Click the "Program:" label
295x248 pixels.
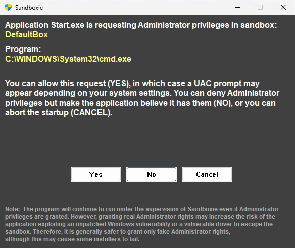(23, 49)
